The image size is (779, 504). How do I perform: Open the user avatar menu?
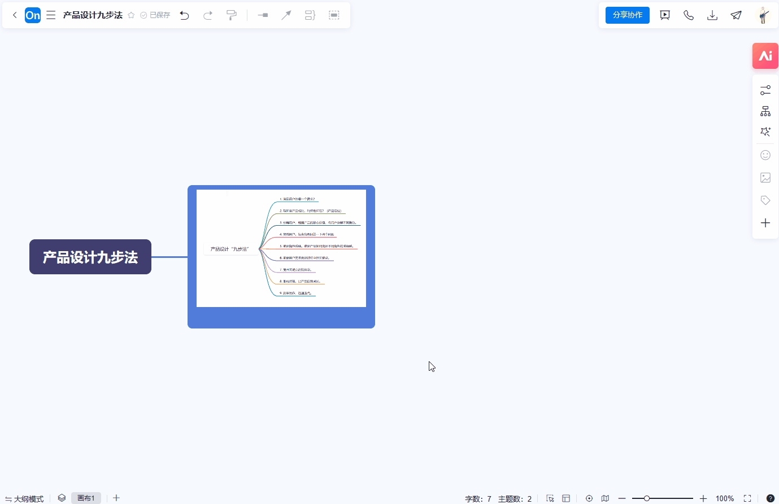tap(763, 15)
